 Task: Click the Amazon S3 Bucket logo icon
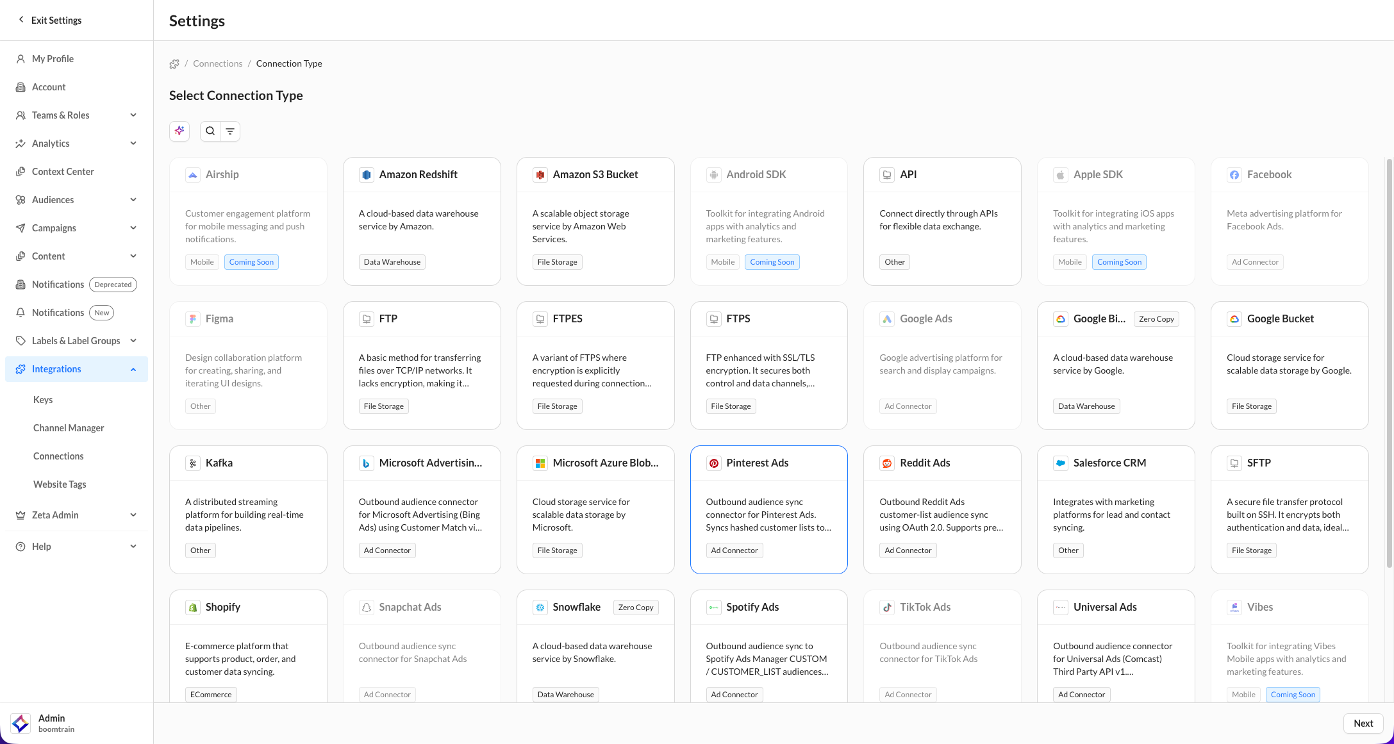pyautogui.click(x=540, y=175)
